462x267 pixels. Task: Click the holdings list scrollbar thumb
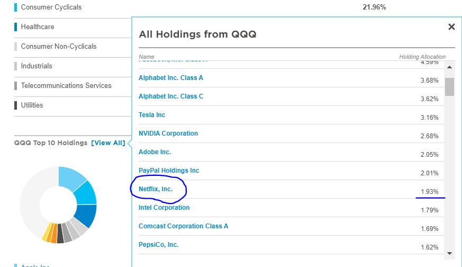tap(449, 87)
